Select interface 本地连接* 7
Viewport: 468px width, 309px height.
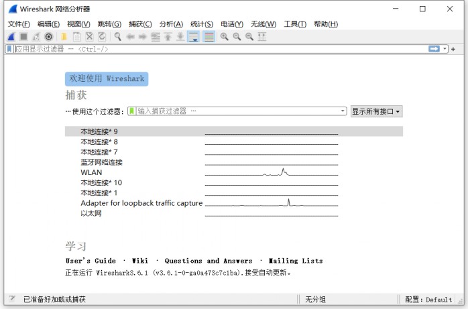tap(234, 151)
